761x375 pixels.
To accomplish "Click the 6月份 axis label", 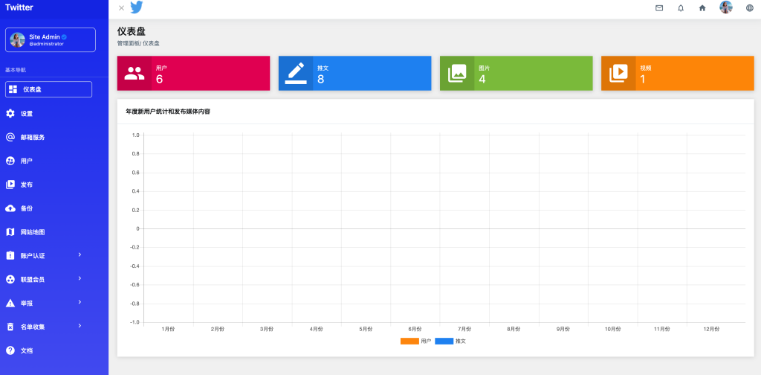I will (x=415, y=329).
